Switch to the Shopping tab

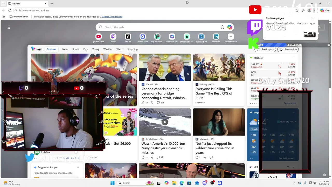point(133,49)
